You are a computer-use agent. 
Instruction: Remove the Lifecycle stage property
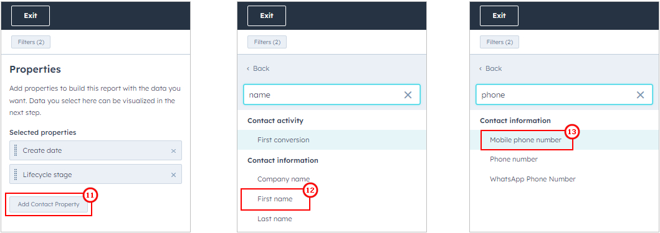[173, 175]
